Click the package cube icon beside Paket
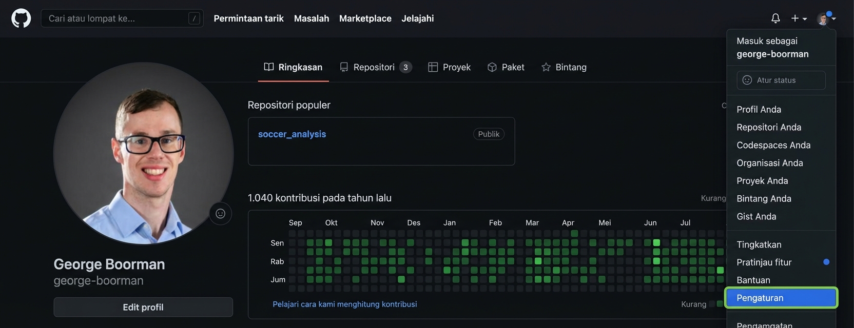The image size is (854, 328). click(x=492, y=67)
